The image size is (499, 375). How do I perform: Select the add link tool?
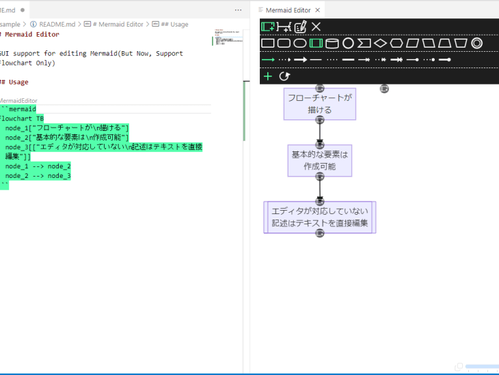tap(283, 27)
